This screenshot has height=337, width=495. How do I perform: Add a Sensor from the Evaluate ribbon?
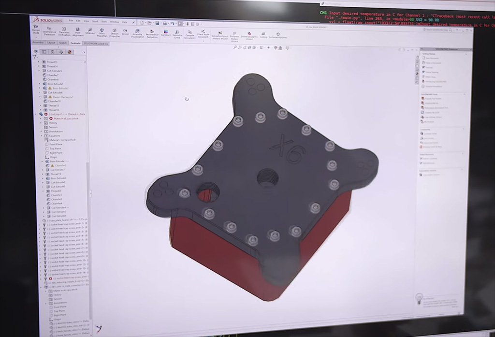[125, 32]
